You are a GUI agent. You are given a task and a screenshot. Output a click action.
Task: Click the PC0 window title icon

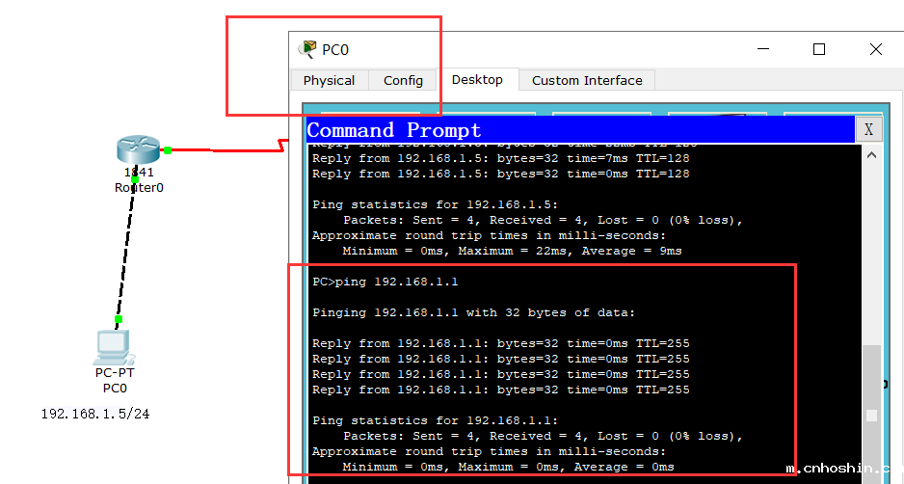308,49
